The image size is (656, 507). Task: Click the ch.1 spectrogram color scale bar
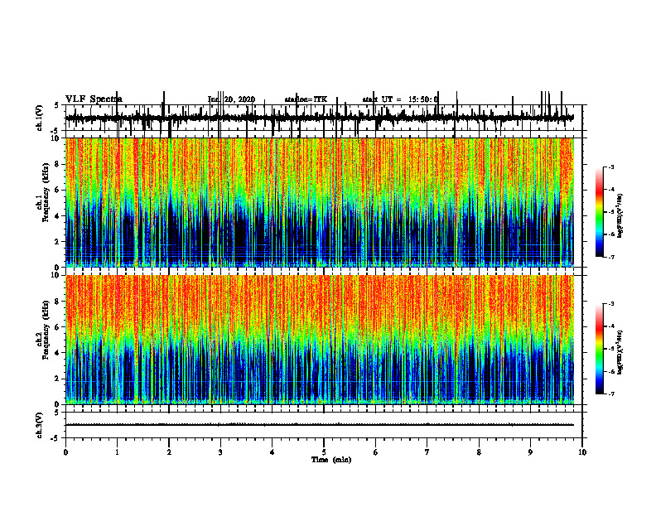[x=600, y=212]
